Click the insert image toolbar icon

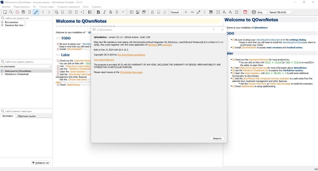pyautogui.click(x=138, y=12)
